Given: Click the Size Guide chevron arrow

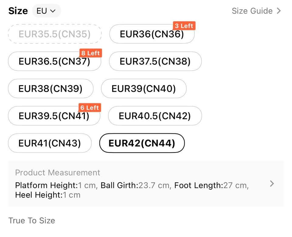Looking at the screenshot, I should pyautogui.click(x=279, y=11).
